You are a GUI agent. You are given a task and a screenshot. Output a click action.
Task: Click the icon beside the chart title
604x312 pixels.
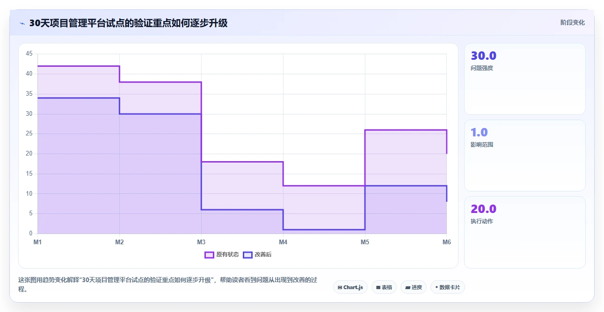22,23
